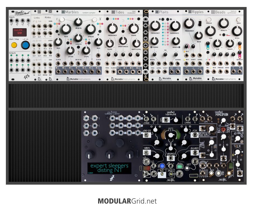Adjust the Plaits HARMONICS knob
This screenshot has width=255, height=207.
pyautogui.click(x=175, y=26)
